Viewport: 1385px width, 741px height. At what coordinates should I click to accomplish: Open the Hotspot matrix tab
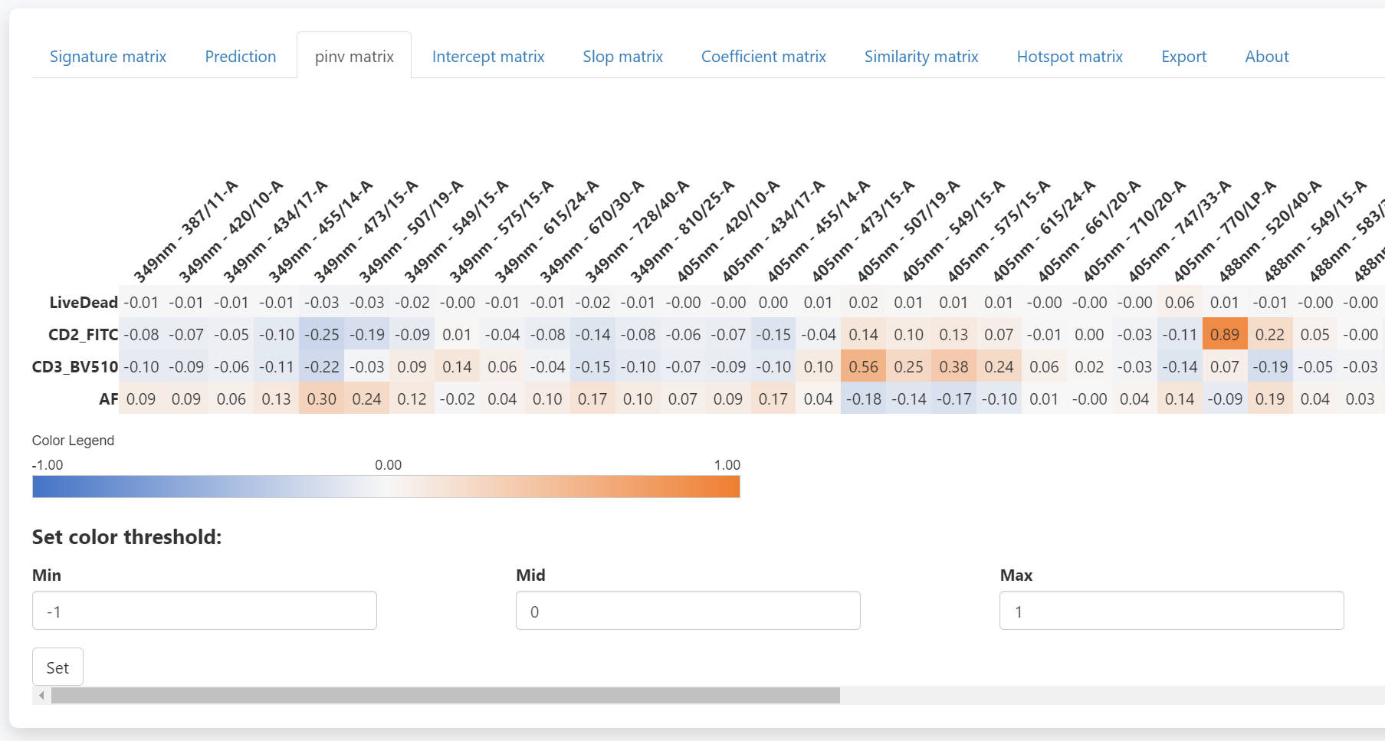1069,57
